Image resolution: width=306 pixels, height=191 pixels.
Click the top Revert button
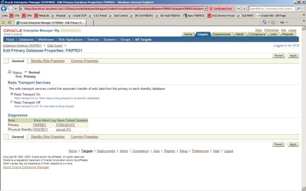coord(279,56)
